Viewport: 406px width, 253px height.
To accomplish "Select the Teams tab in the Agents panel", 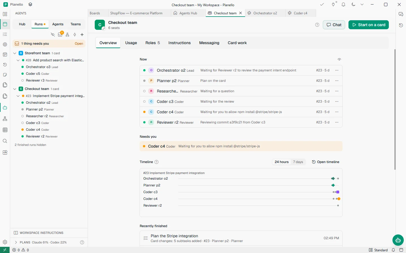I will (x=76, y=24).
